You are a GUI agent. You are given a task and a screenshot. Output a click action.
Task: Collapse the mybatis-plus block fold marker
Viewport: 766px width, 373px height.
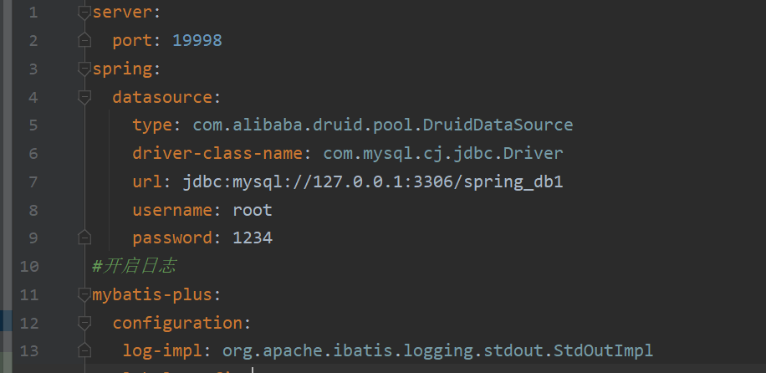[84, 294]
